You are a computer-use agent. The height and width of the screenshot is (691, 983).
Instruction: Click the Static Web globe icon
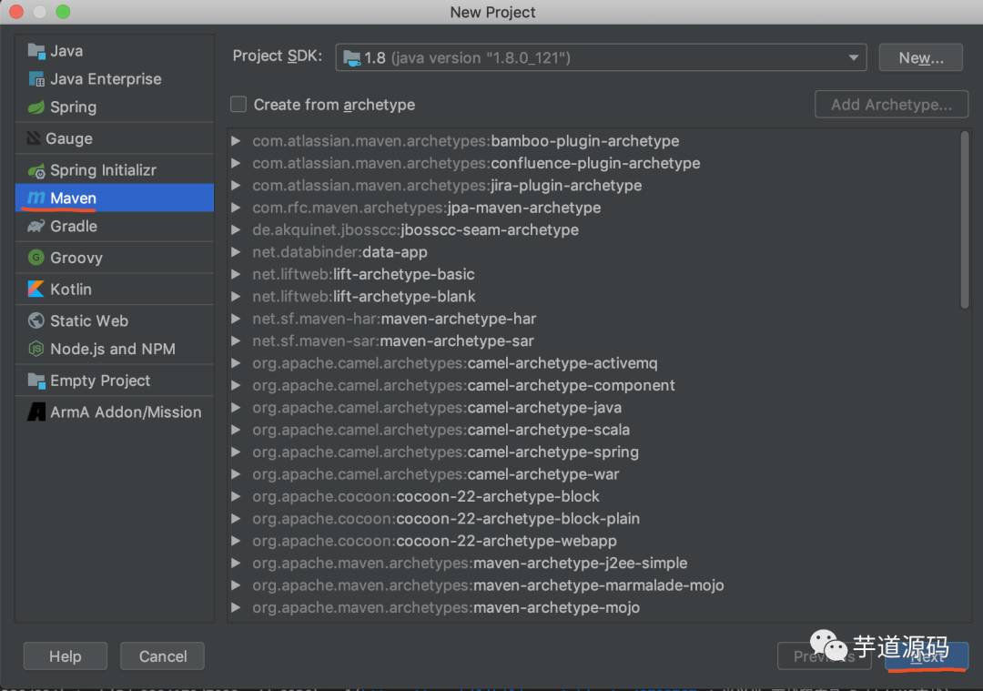36,320
